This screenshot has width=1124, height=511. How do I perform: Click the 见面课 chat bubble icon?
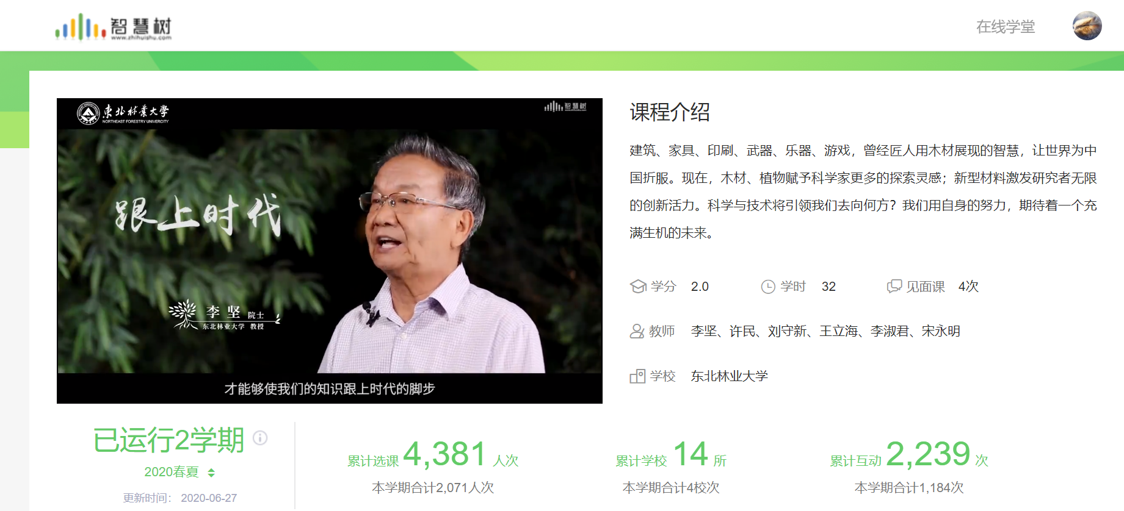[894, 287]
